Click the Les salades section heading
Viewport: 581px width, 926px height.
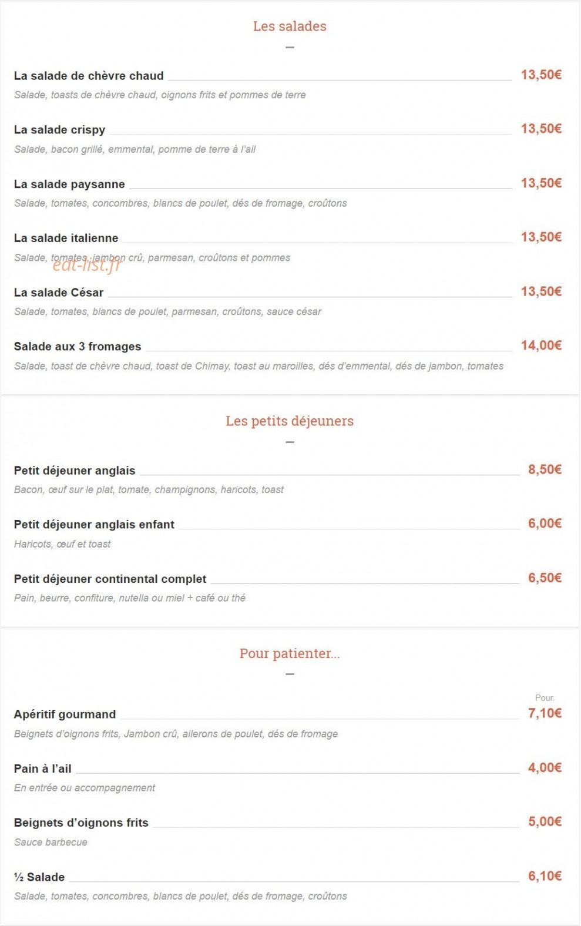(290, 26)
